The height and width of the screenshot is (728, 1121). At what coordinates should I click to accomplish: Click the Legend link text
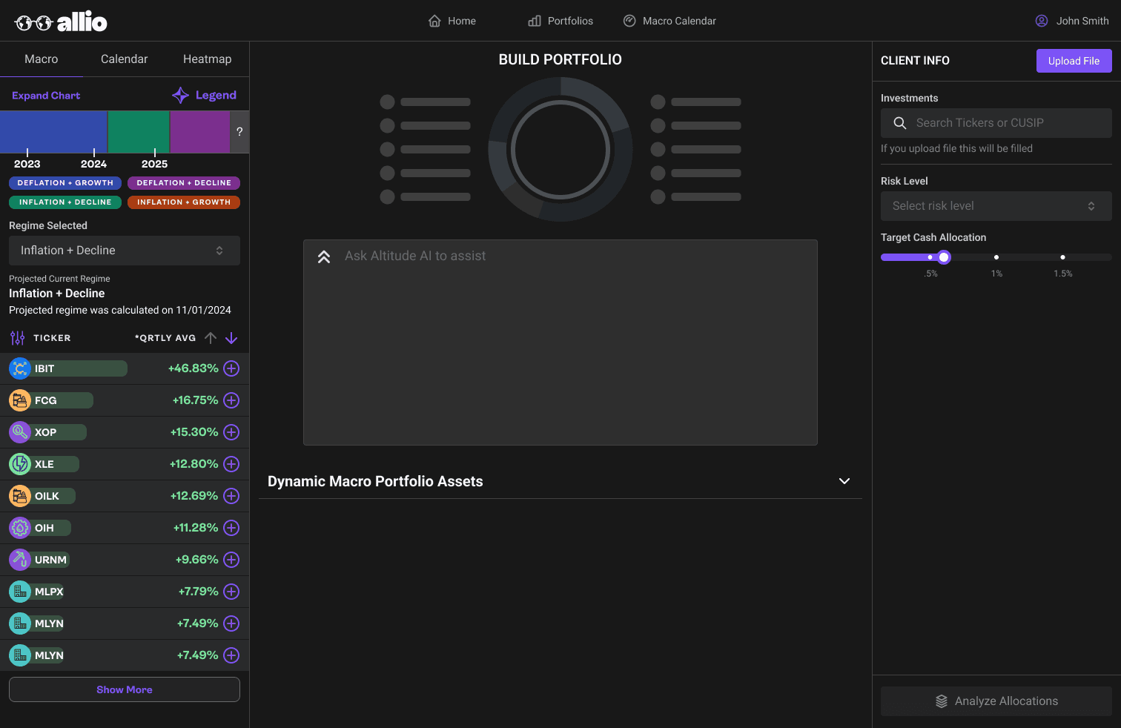click(216, 95)
